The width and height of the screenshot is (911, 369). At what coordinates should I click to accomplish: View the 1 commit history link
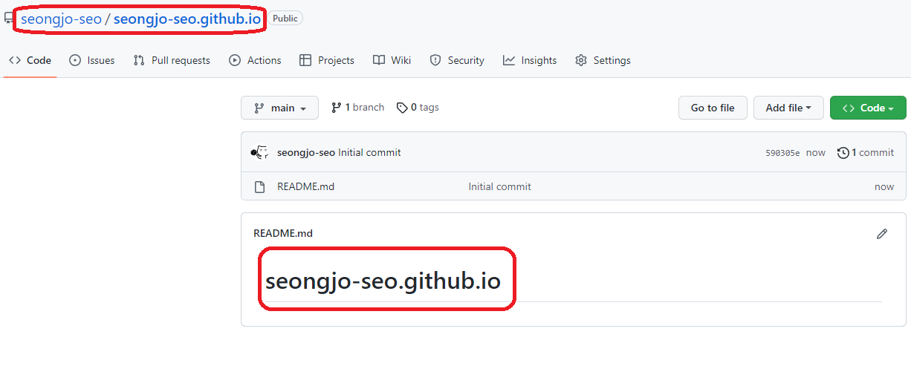pyautogui.click(x=866, y=152)
